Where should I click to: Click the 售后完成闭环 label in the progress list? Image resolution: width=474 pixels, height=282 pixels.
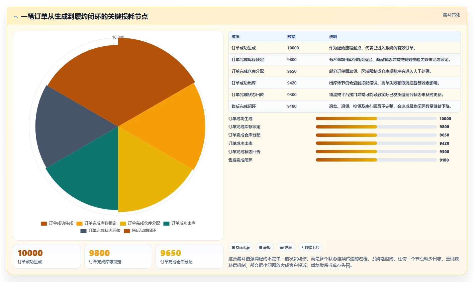pyautogui.click(x=240, y=160)
